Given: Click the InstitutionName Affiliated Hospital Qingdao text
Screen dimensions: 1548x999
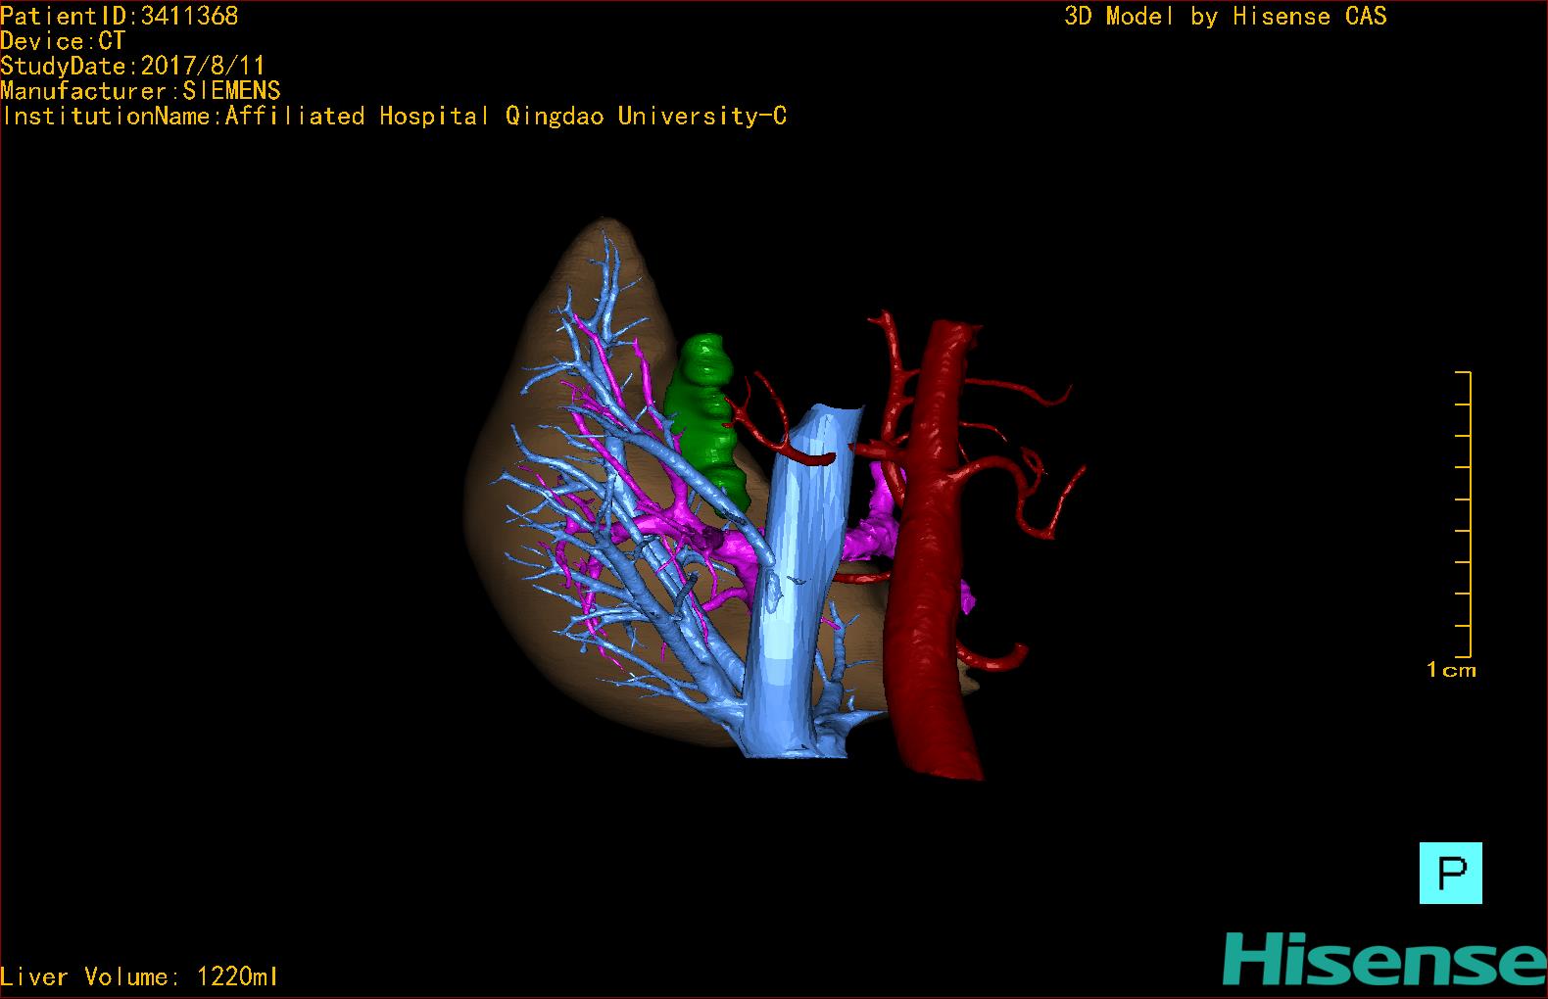Looking at the screenshot, I should [x=394, y=116].
